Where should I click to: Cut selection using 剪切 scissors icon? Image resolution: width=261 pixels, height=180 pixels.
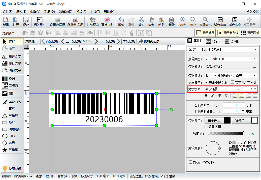click(x=141, y=22)
